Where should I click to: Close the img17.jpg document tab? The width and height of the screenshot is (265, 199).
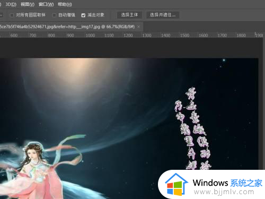point(139,27)
